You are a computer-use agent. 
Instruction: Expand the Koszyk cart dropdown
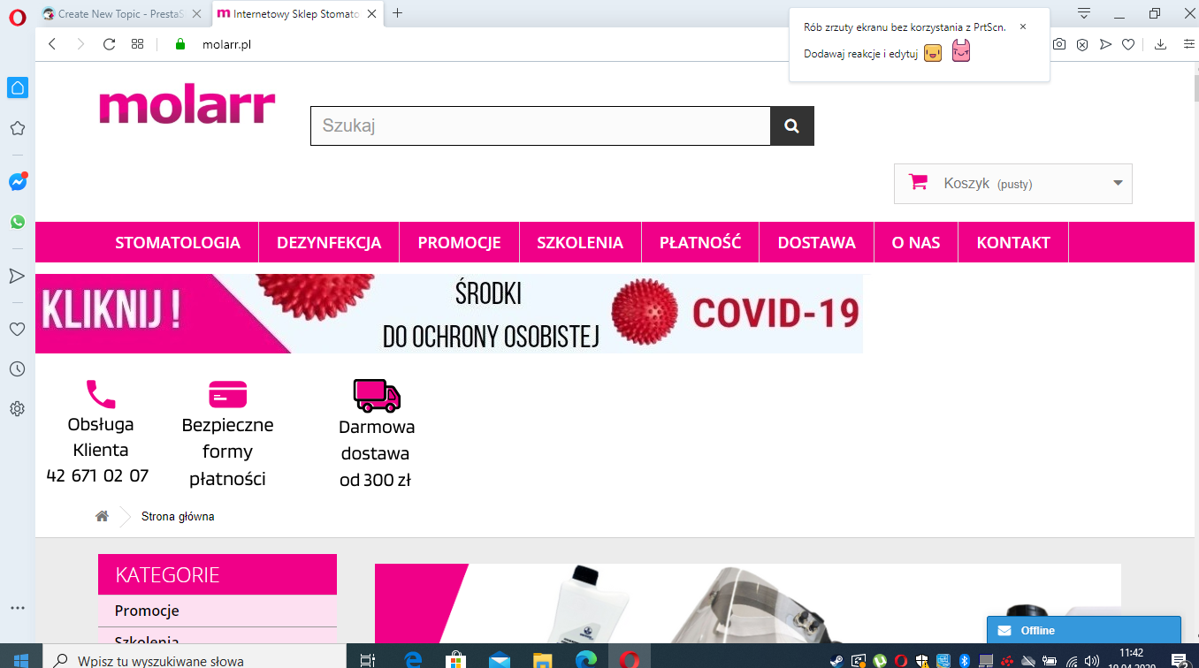(x=1013, y=184)
